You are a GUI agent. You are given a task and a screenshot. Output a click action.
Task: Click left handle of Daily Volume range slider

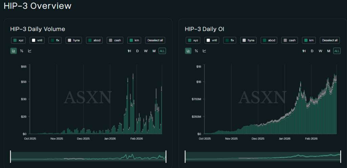coord(11,156)
